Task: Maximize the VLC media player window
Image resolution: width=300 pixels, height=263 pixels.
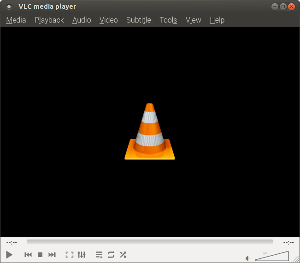Action: point(283,7)
